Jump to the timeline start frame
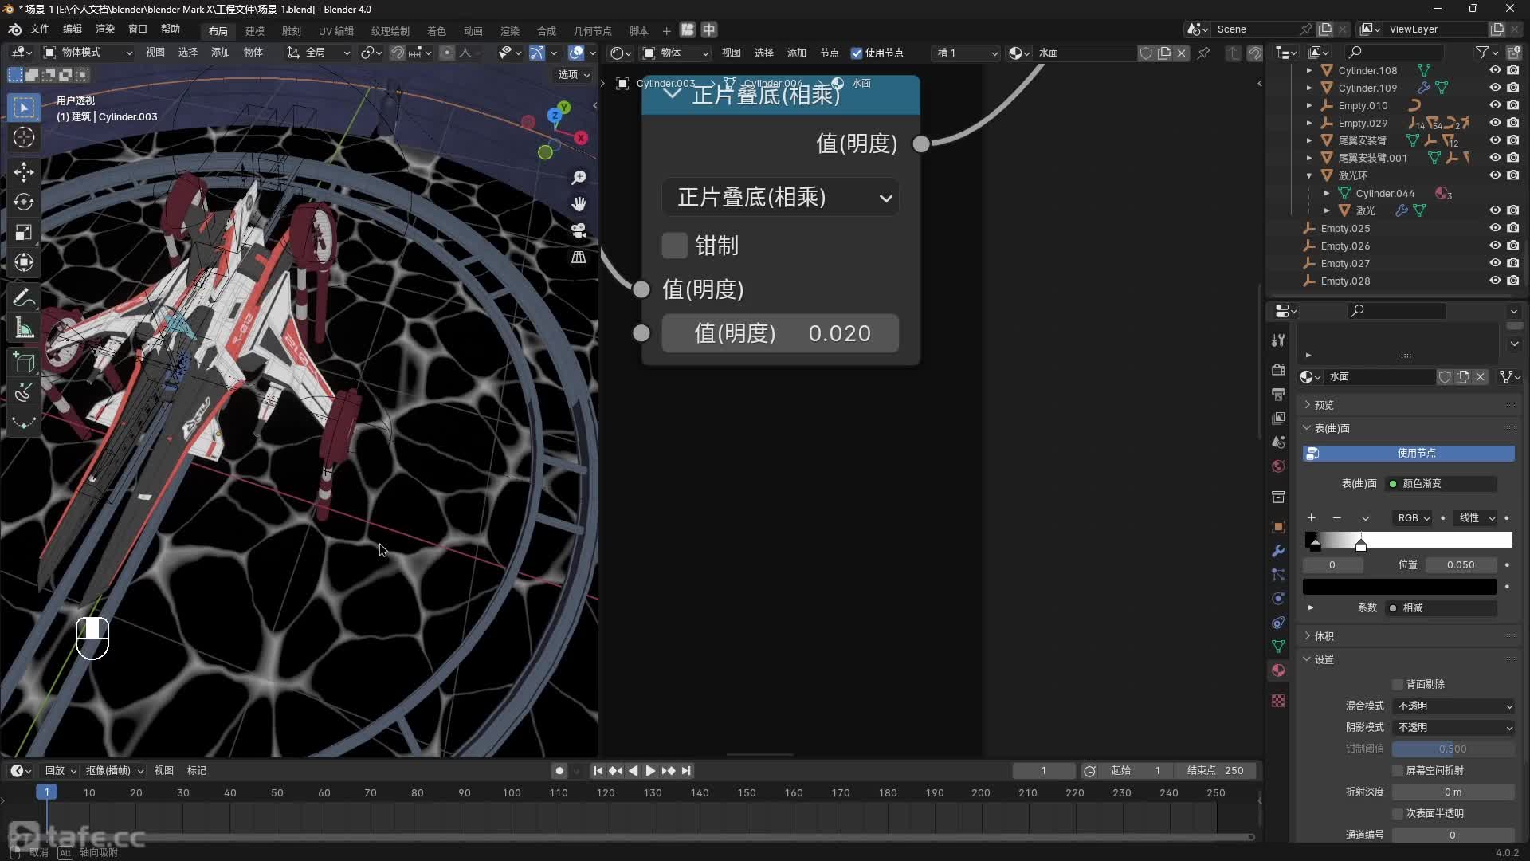The width and height of the screenshot is (1530, 861). coord(598,771)
